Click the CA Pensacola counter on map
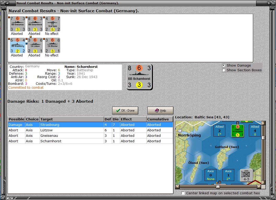This screenshot has width=276, height=200. [237, 131]
